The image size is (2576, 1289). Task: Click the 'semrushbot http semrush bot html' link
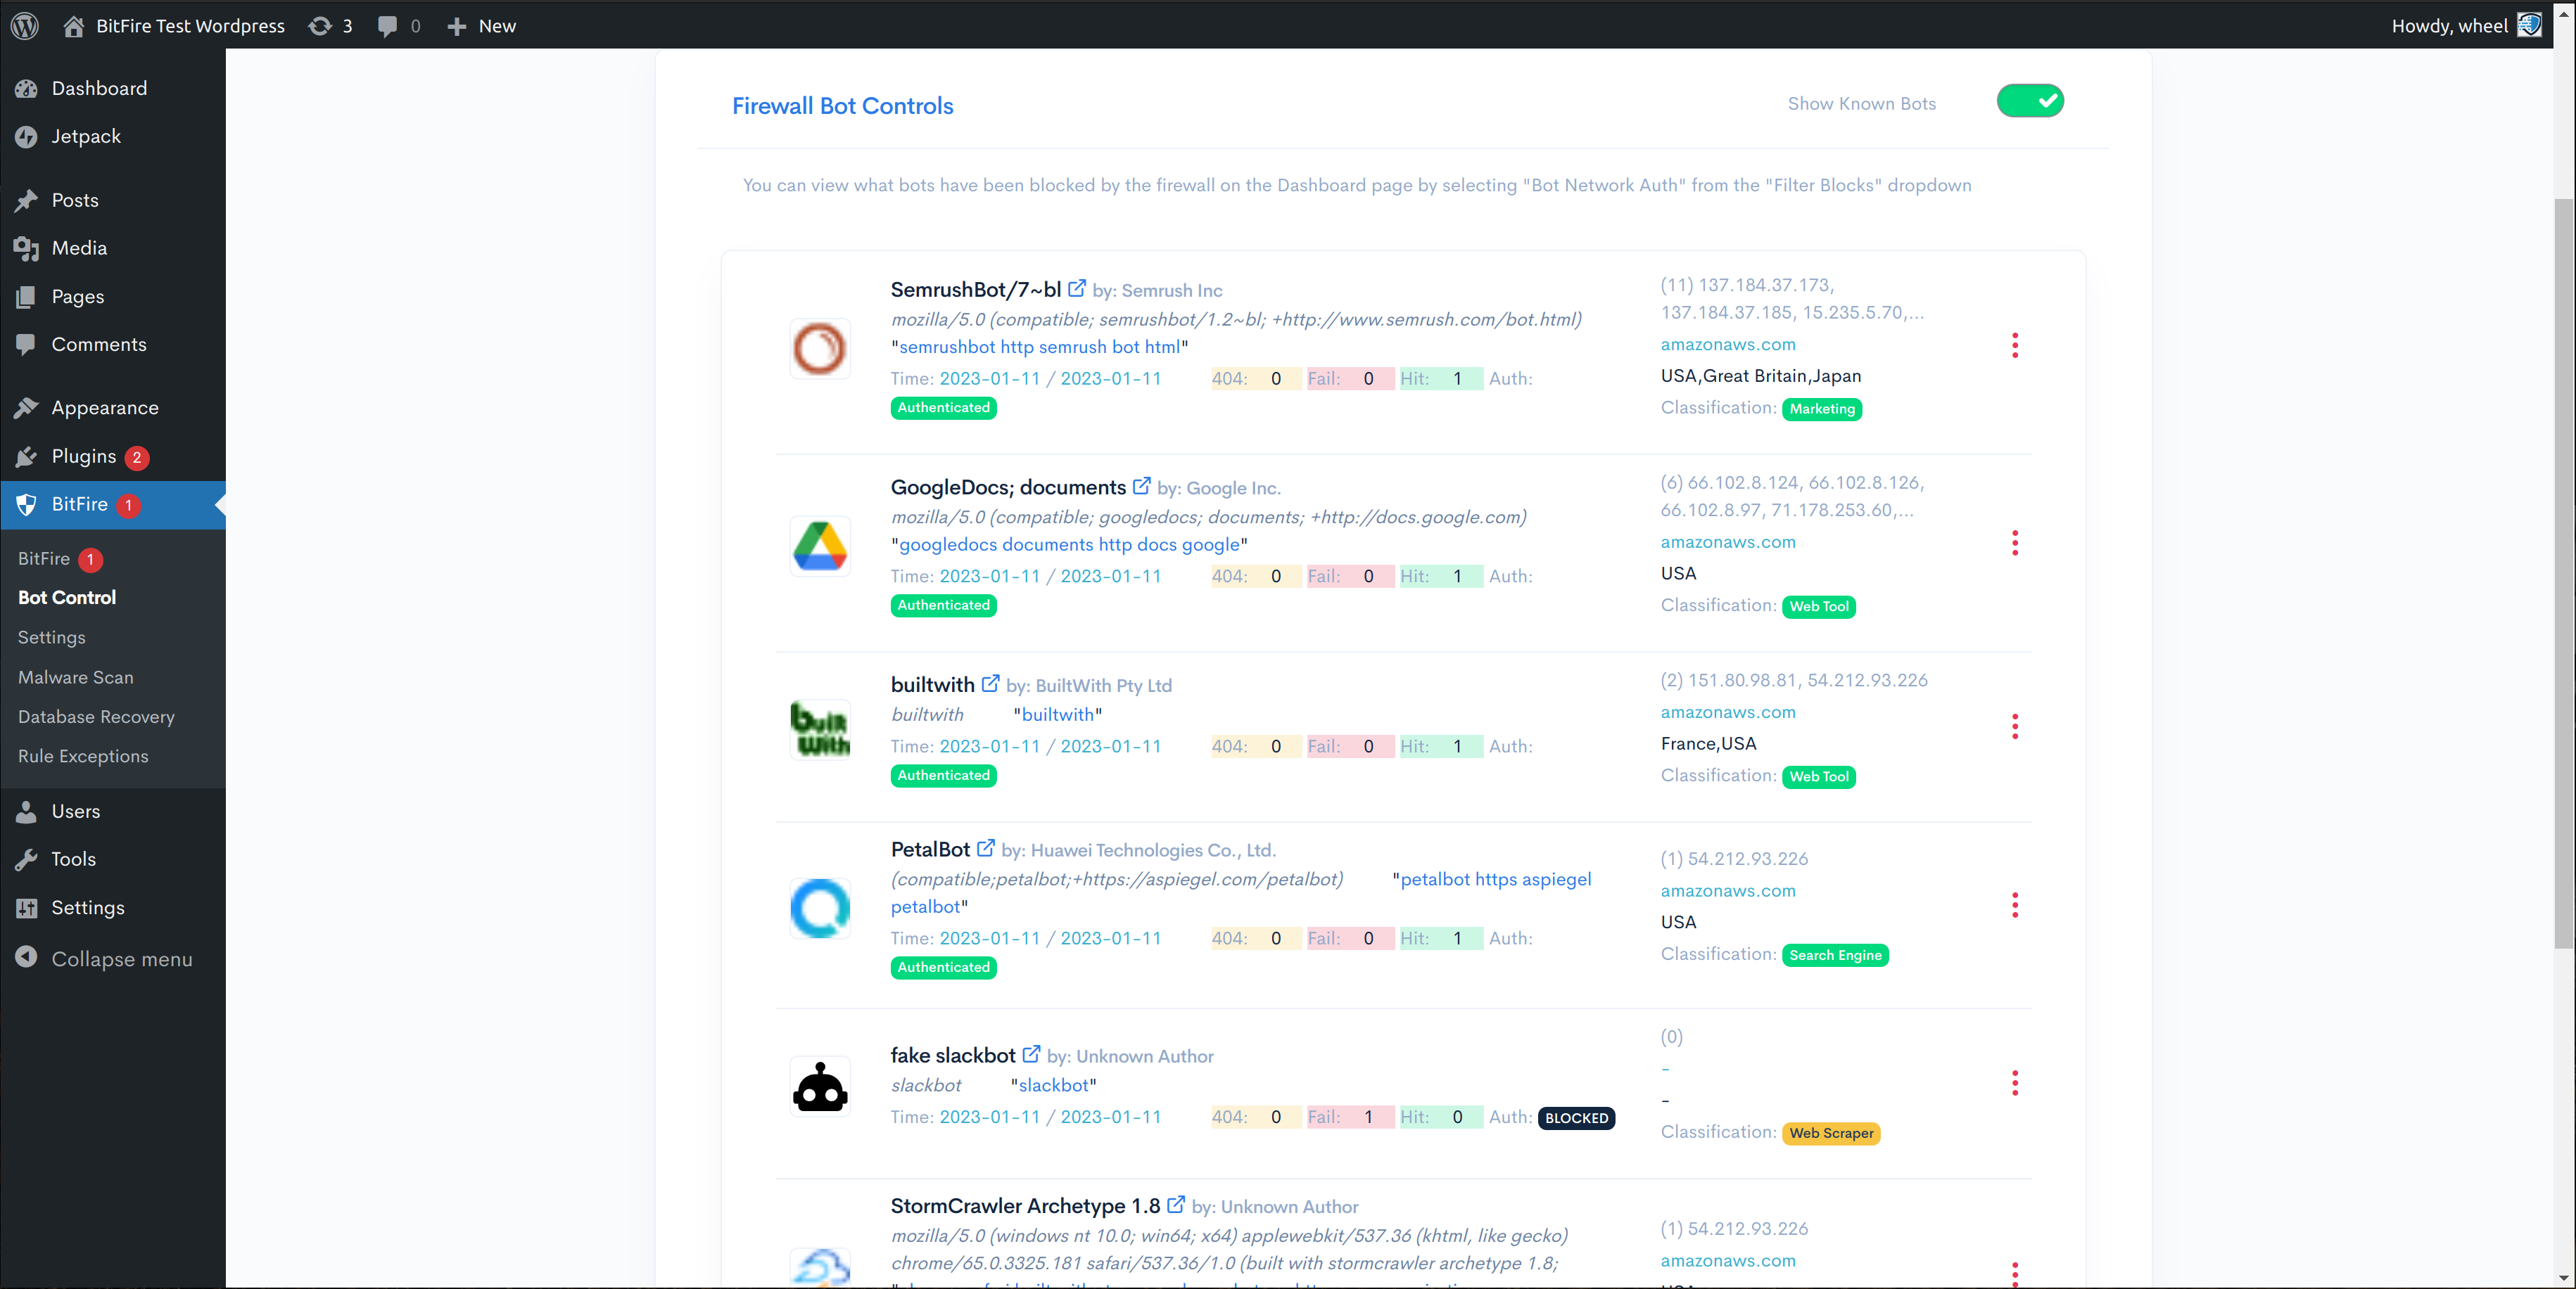tap(1039, 347)
